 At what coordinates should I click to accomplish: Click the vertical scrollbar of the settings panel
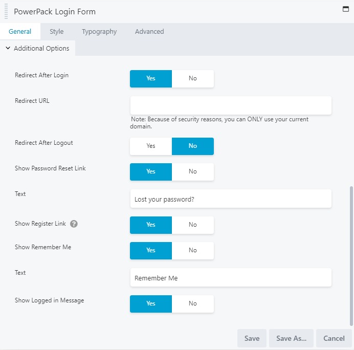point(351,256)
